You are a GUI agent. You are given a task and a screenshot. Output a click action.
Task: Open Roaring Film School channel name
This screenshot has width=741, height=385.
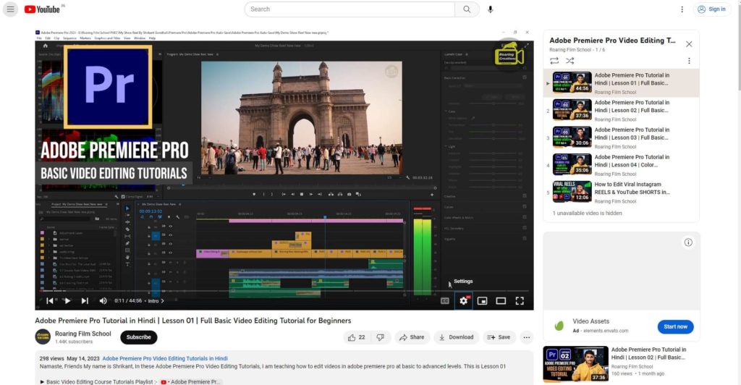(x=82, y=334)
